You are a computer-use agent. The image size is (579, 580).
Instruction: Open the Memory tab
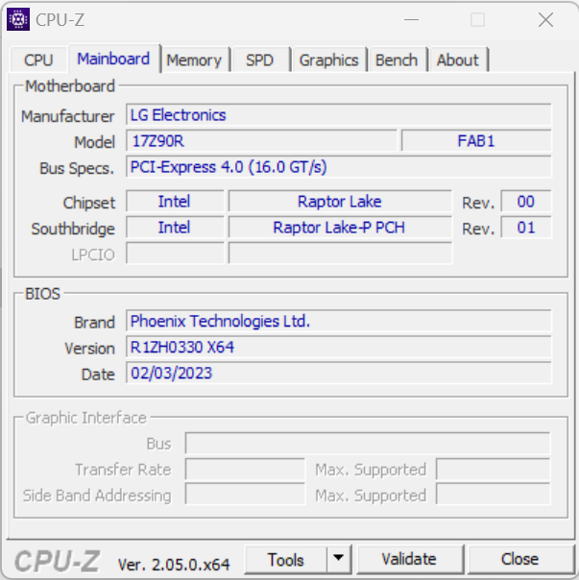[x=194, y=60]
